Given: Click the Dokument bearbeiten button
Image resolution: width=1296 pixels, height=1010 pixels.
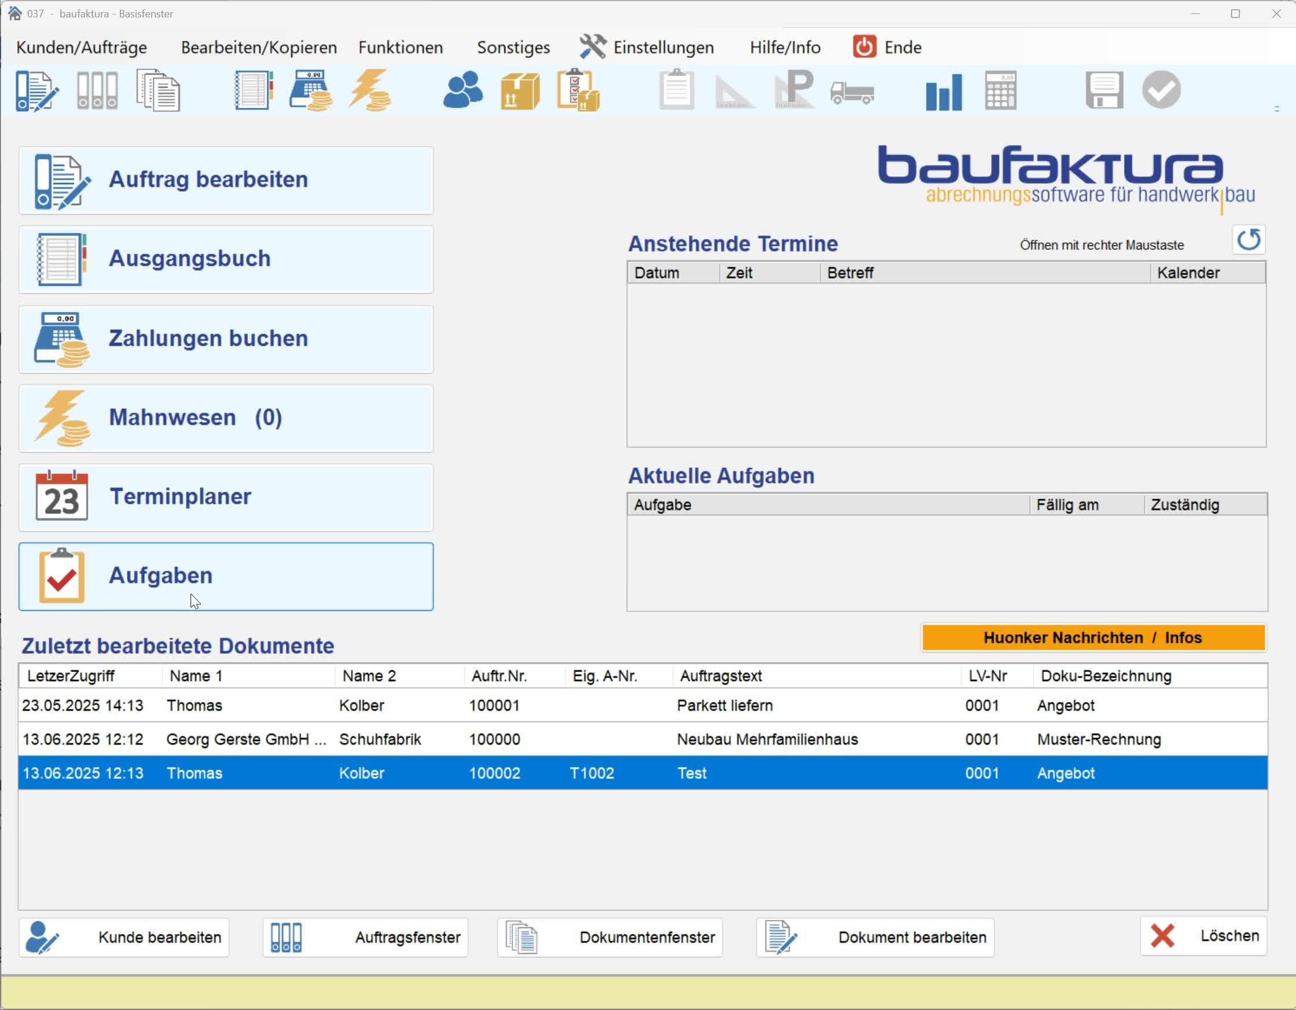Looking at the screenshot, I should point(875,937).
